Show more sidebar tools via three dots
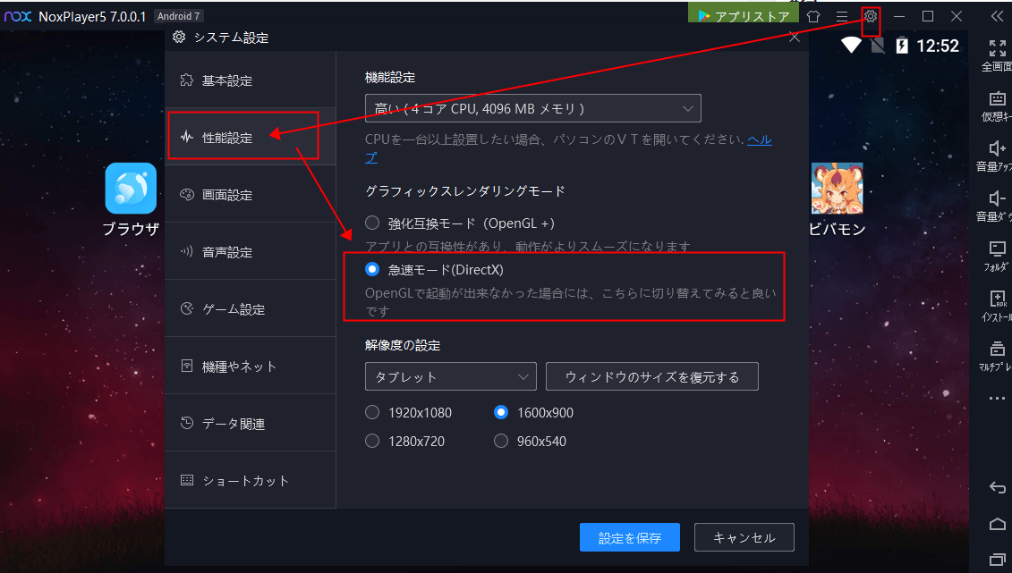Viewport: 1012px width, 573px height. pyautogui.click(x=997, y=399)
